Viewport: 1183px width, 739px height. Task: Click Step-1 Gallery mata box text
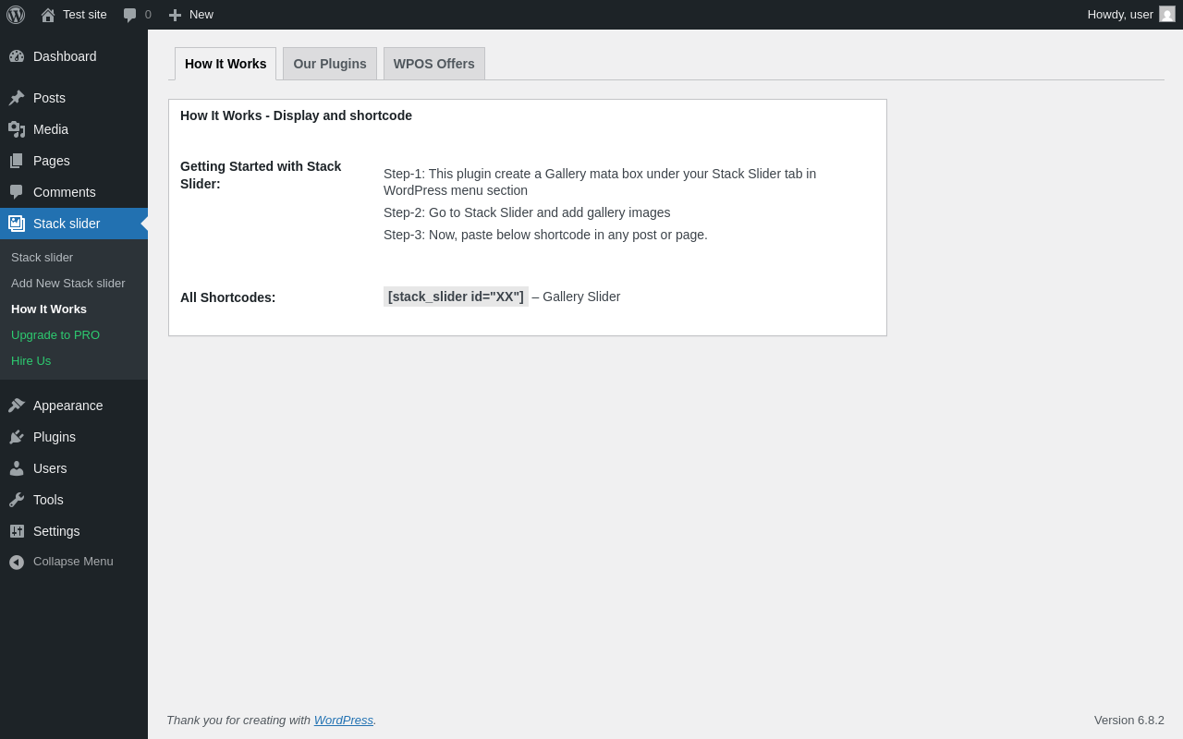[x=600, y=182]
